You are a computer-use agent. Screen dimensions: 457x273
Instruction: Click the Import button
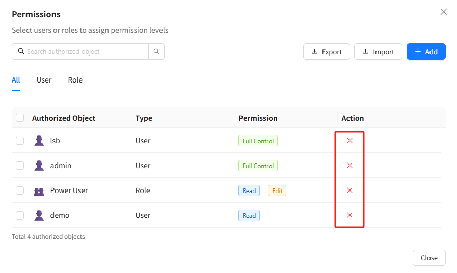tap(378, 52)
